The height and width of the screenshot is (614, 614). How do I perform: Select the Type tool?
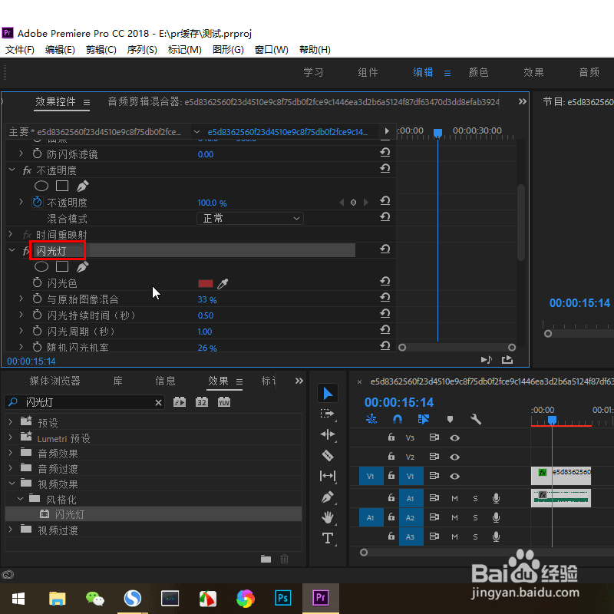pos(328,538)
